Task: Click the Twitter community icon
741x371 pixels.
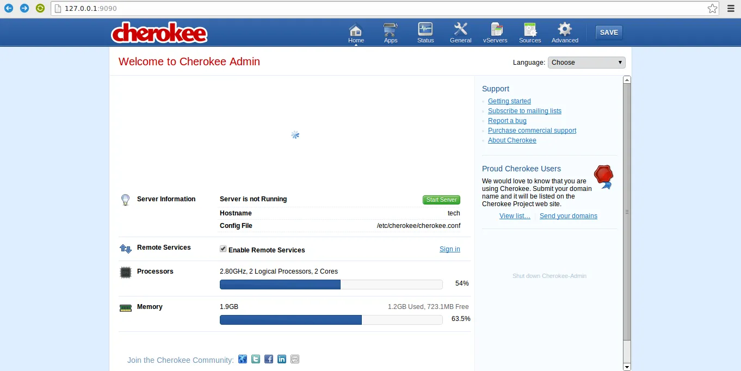Action: pos(256,359)
